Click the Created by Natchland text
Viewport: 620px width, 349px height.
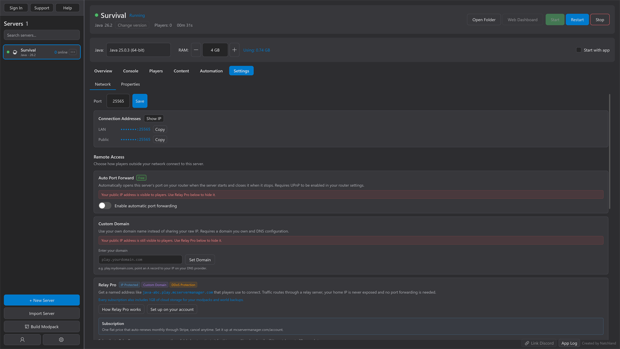[x=599, y=343]
